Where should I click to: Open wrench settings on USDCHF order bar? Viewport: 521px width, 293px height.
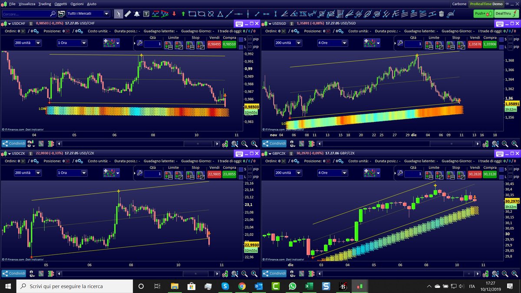(x=139, y=43)
